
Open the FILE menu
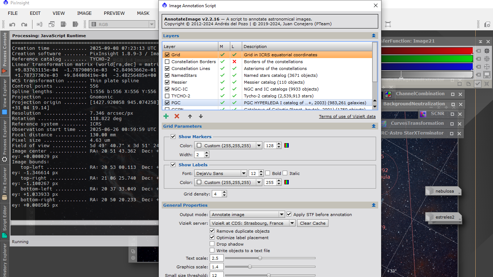click(13, 13)
